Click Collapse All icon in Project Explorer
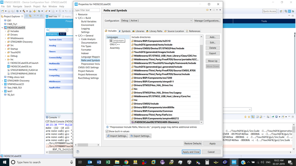The width and height of the screenshot is (296, 166). (27, 16)
